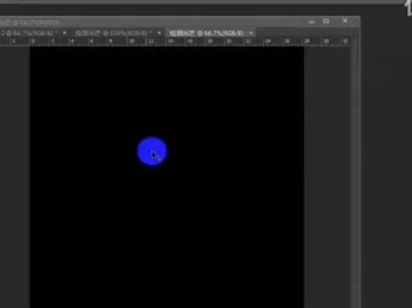The height and width of the screenshot is (308, 412).
Task: Click the horizontal ruler above the canvas
Action: (175, 41)
